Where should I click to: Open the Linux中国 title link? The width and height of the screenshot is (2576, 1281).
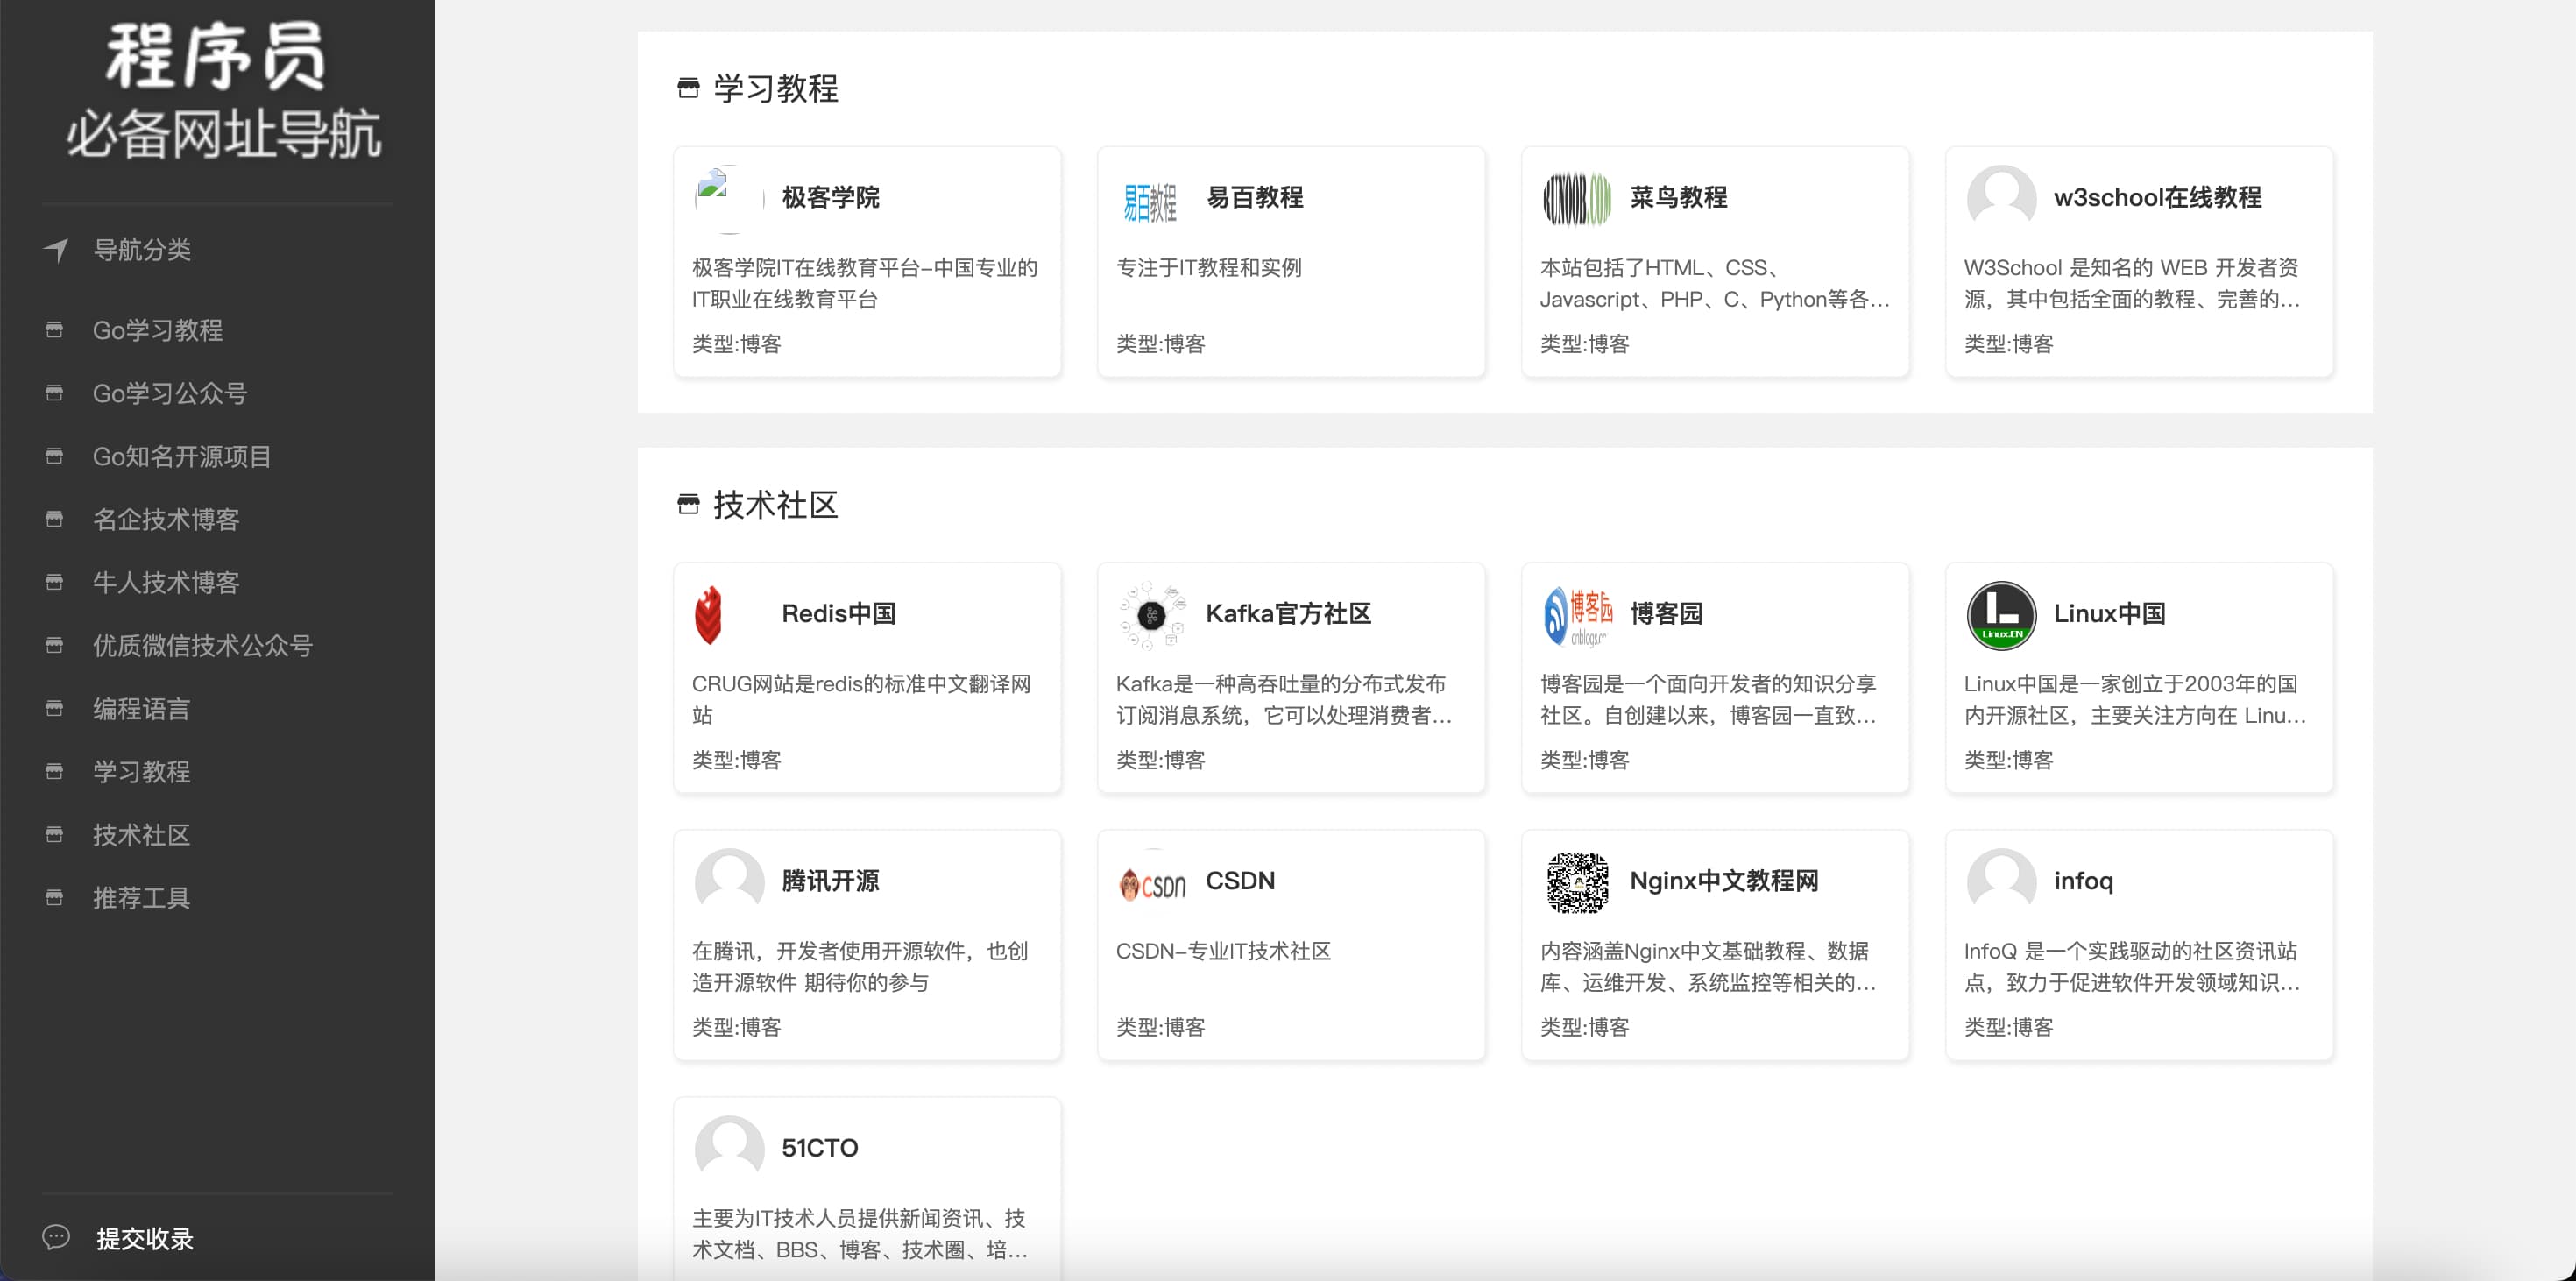point(2109,613)
